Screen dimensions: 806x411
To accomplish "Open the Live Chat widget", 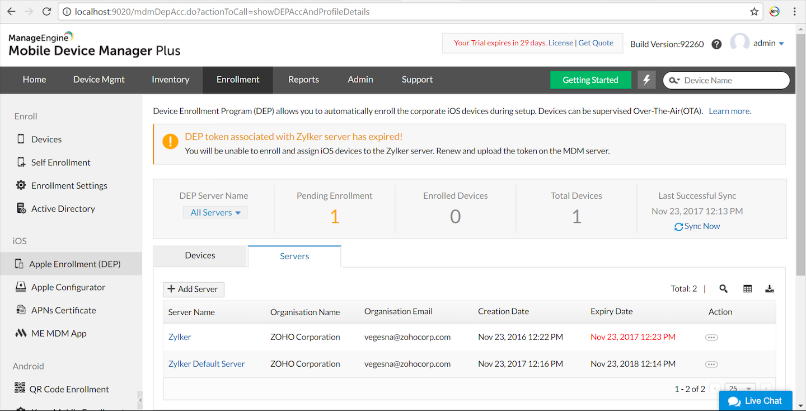I will pos(756,401).
